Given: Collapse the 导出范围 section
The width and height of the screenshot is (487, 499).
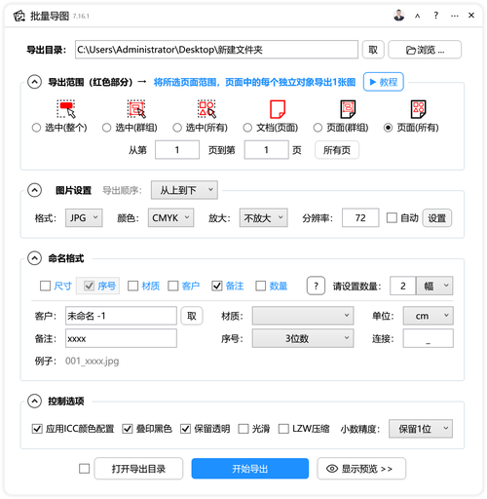Looking at the screenshot, I should [x=34, y=82].
